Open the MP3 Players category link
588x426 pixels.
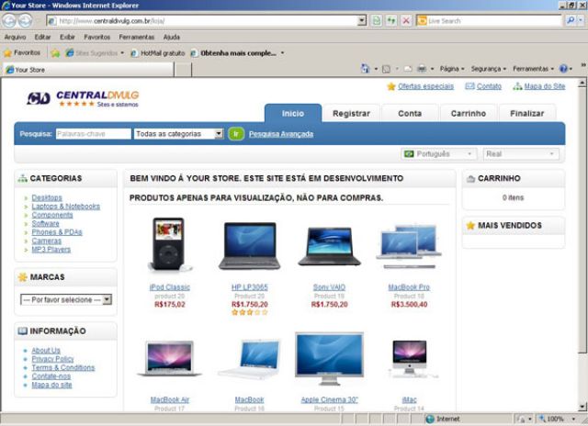coord(51,249)
